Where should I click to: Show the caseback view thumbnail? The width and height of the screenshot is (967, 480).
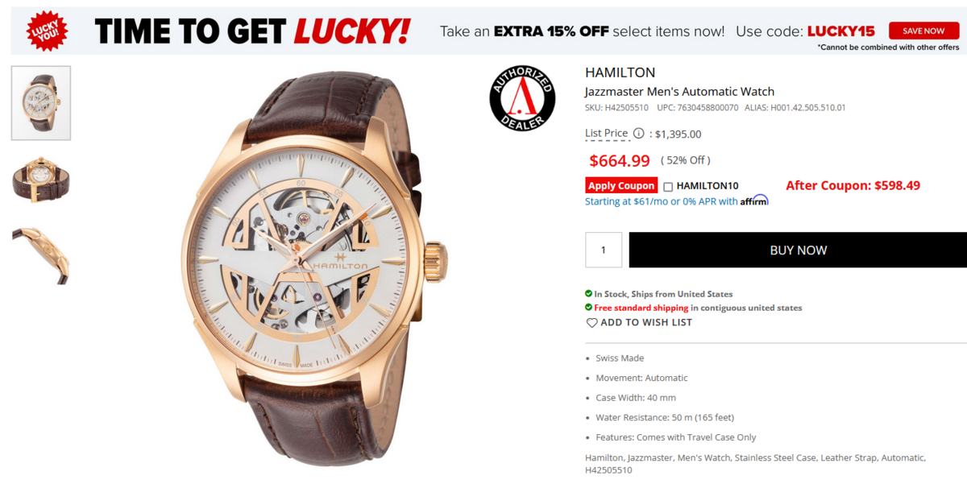41,180
